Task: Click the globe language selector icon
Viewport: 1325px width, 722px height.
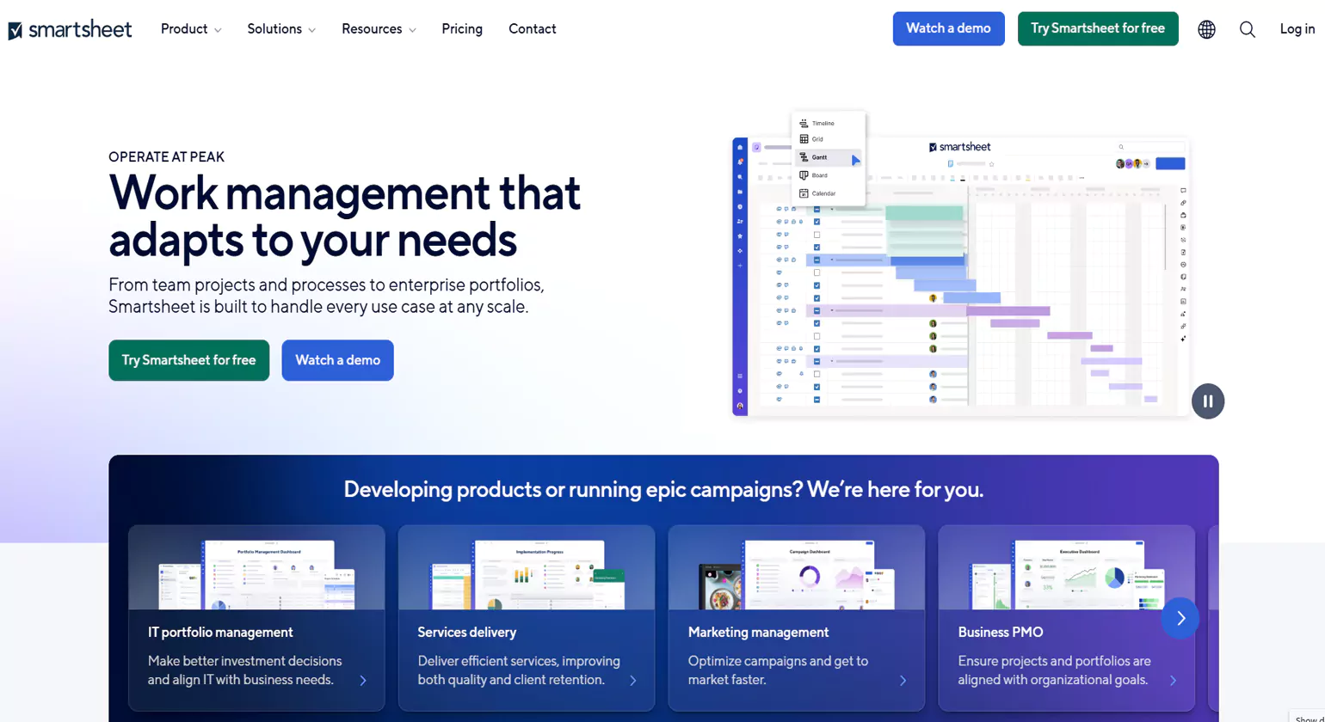Action: point(1206,28)
